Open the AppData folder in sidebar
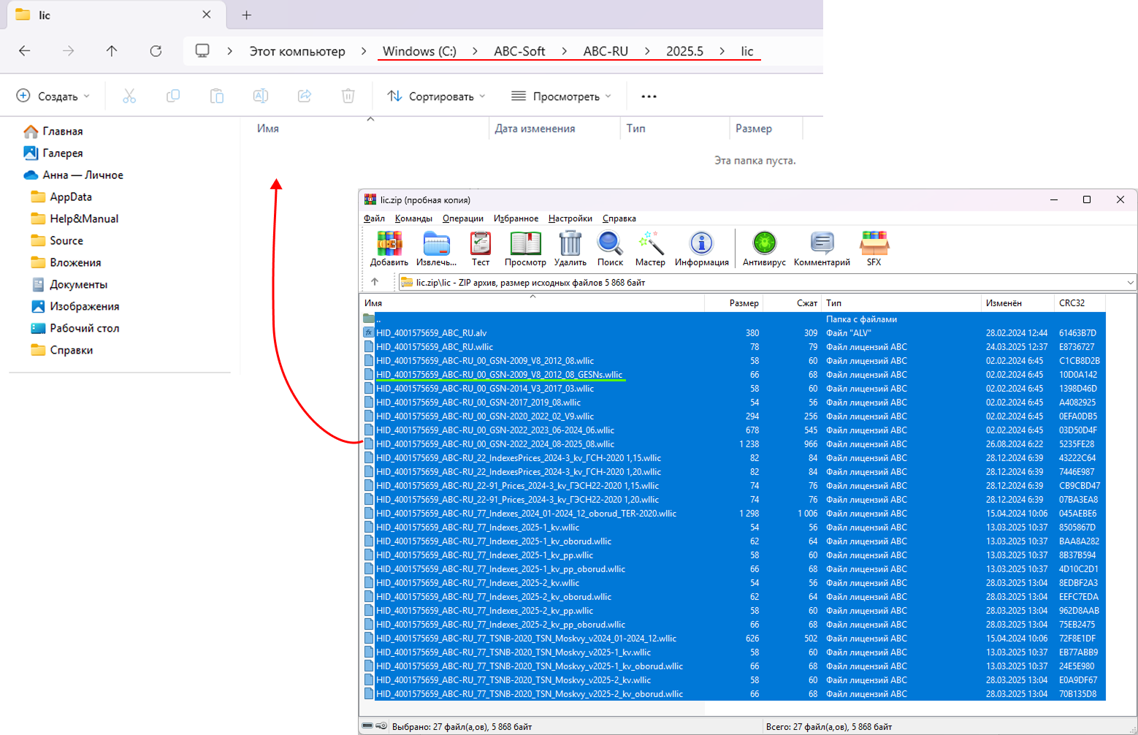The height and width of the screenshot is (735, 1138). (61, 197)
